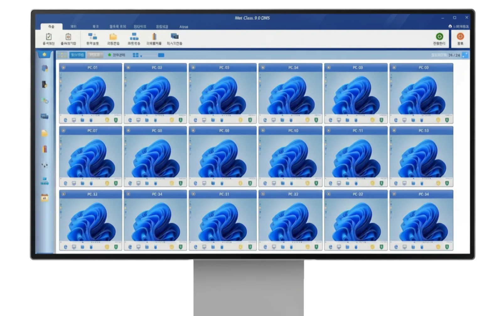
Task: Click the Edge icon in the PC.01 card
Action: pyautogui.click(x=66, y=120)
